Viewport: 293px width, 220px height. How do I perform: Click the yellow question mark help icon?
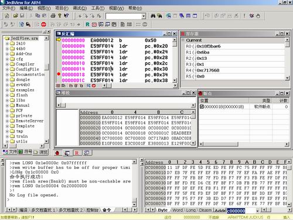(60, 16)
